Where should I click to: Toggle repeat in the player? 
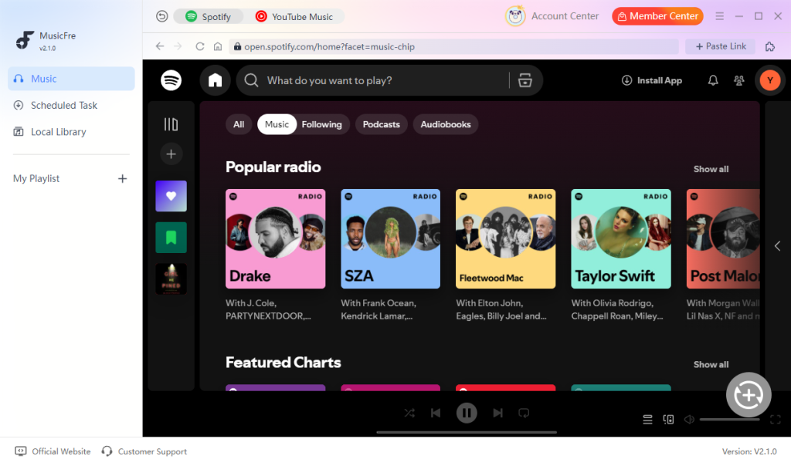point(524,413)
